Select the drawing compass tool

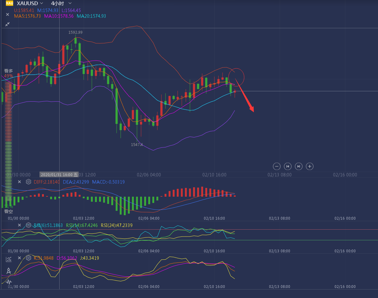point(9,271)
